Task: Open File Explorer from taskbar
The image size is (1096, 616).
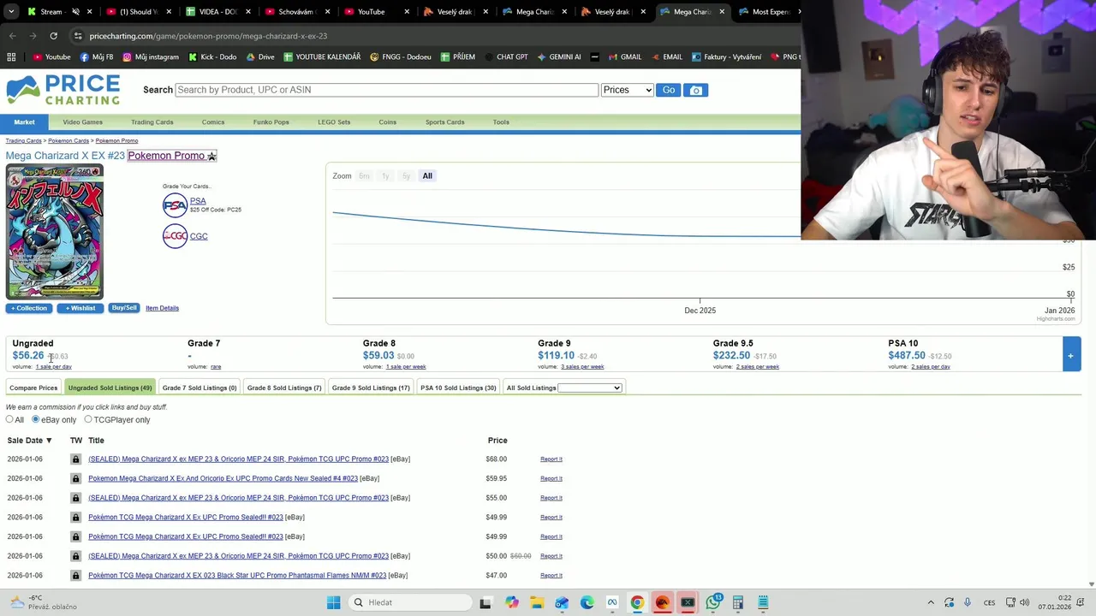Action: [x=536, y=602]
